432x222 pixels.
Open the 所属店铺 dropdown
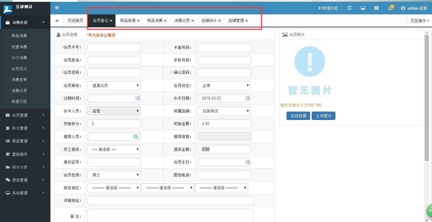pyautogui.click(x=224, y=111)
